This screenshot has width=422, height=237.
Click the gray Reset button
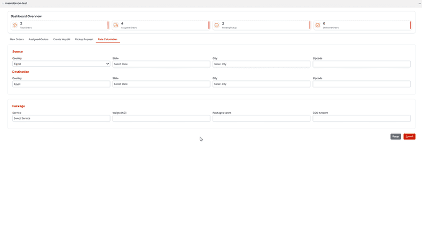click(395, 136)
